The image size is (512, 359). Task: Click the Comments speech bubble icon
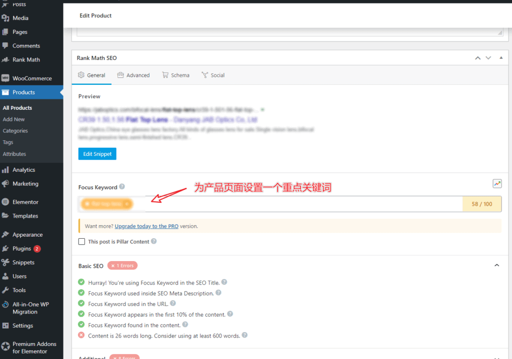pos(5,45)
